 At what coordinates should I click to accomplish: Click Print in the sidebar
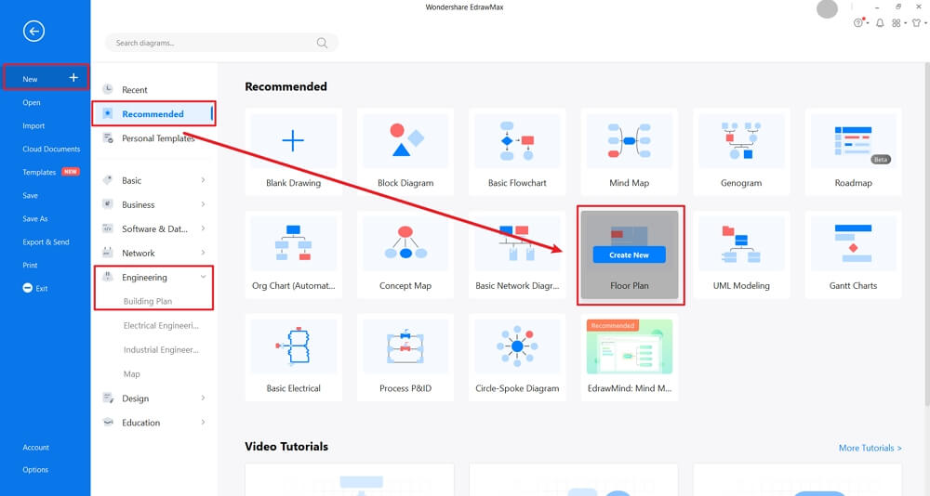click(30, 265)
